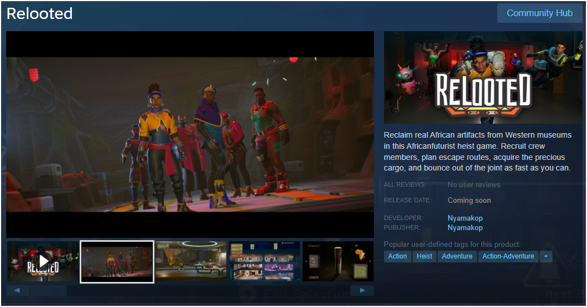Click the Adventure tag

pyautogui.click(x=457, y=256)
